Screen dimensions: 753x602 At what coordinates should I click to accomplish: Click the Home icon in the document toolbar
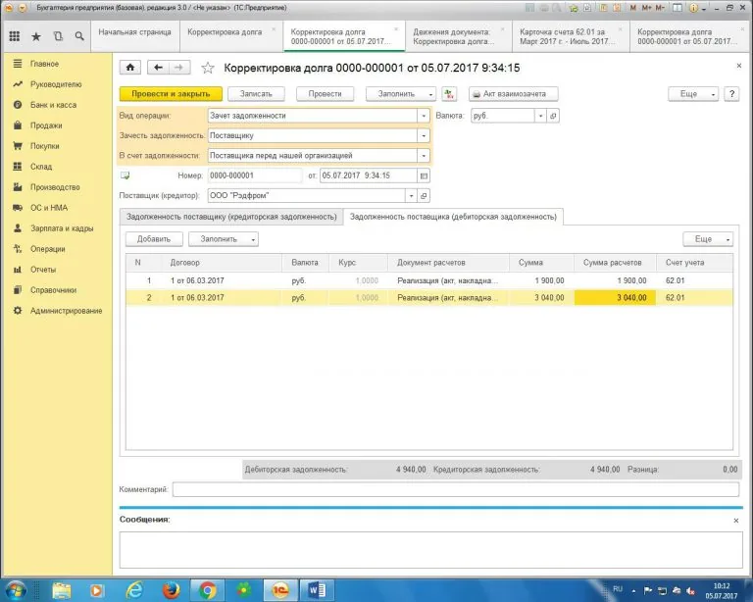tap(129, 68)
